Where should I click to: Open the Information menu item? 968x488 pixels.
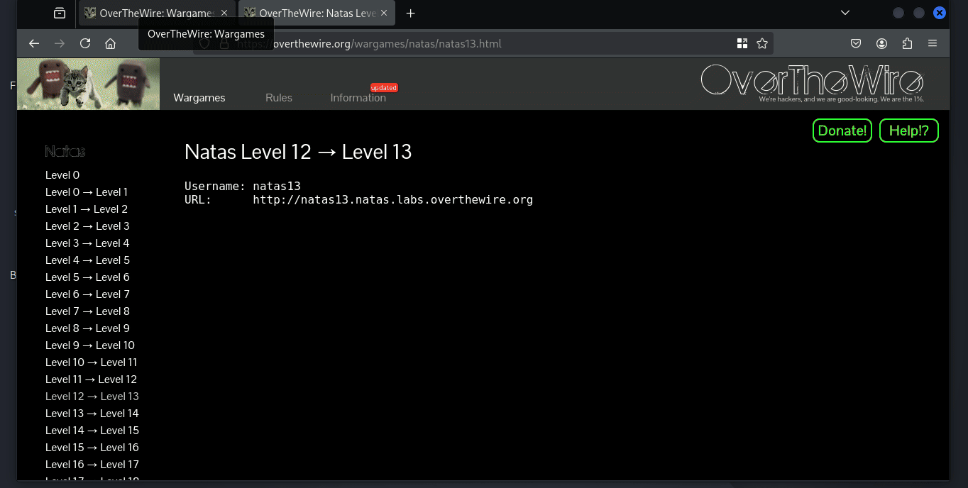358,98
